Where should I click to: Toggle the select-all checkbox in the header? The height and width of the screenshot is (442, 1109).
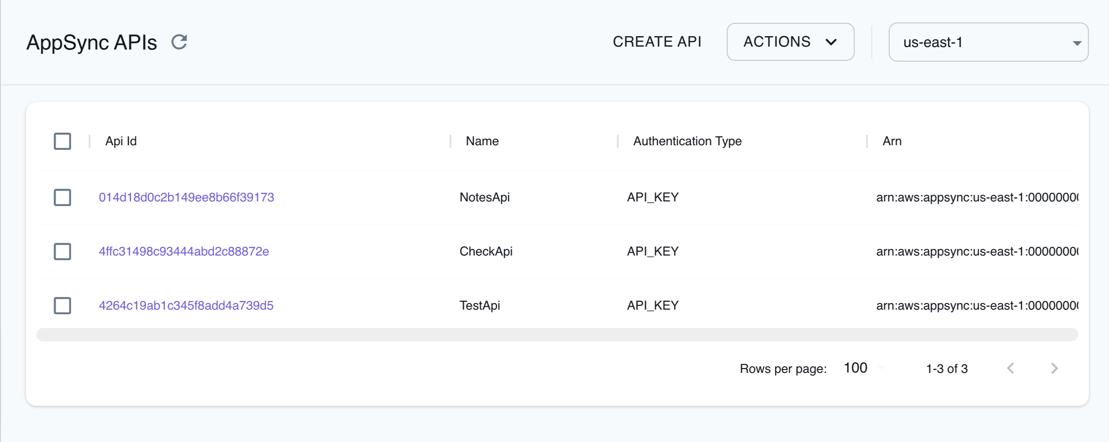tap(62, 141)
